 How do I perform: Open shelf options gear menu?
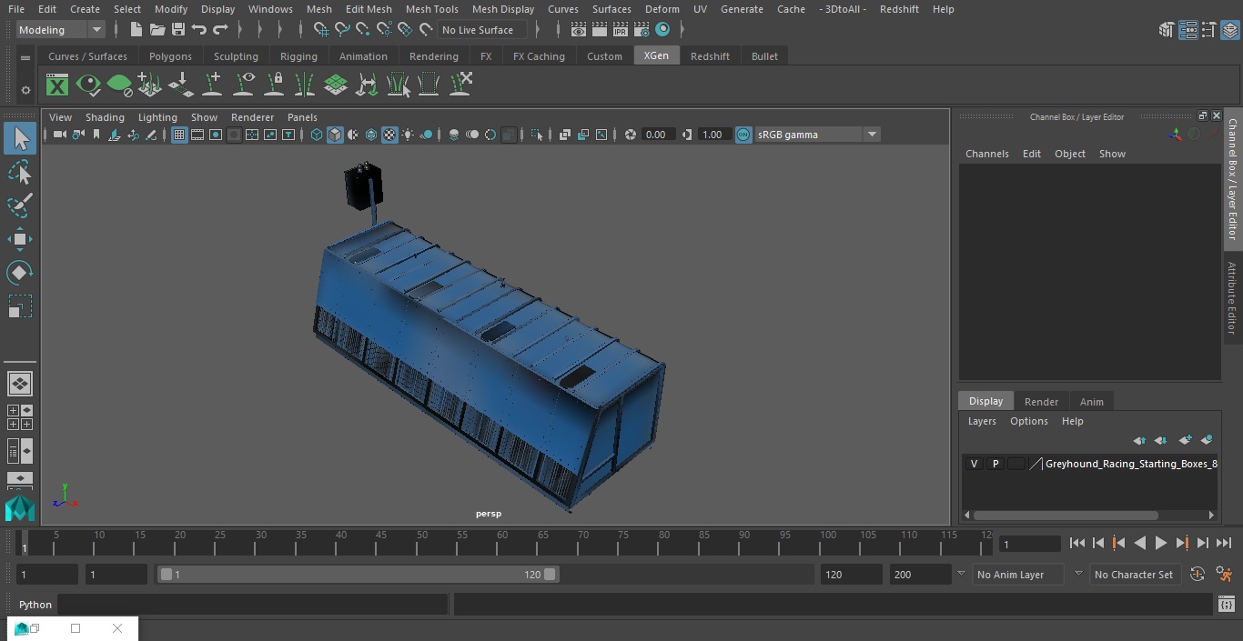click(x=25, y=89)
